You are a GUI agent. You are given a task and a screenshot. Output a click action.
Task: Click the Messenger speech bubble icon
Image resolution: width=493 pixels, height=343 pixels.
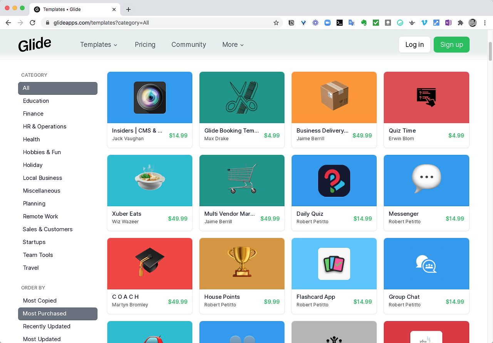[x=426, y=178]
